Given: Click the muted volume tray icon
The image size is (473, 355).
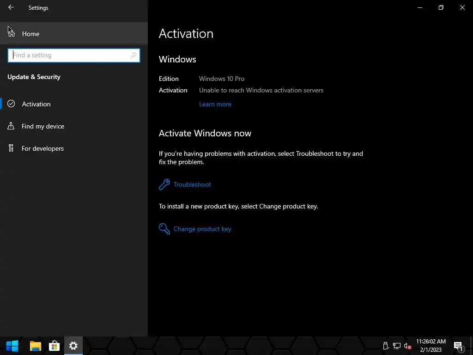Looking at the screenshot, I should pos(407,346).
